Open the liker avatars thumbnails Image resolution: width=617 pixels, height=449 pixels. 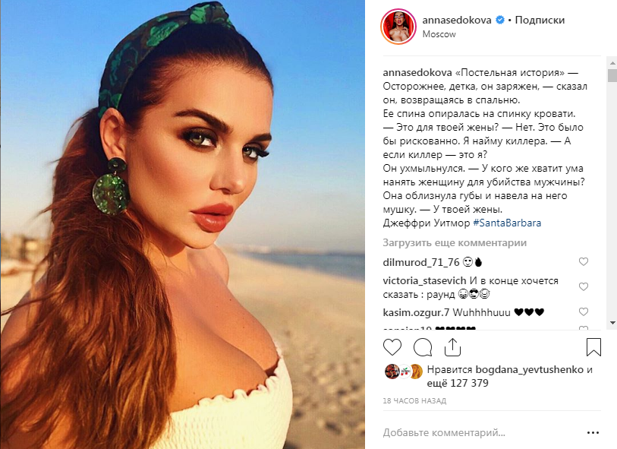[x=404, y=372]
